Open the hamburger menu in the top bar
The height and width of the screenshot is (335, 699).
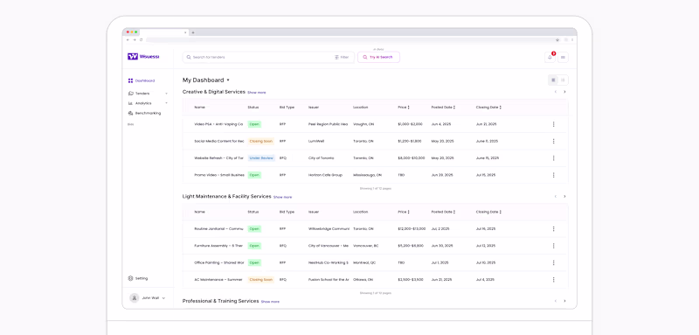coord(563,57)
